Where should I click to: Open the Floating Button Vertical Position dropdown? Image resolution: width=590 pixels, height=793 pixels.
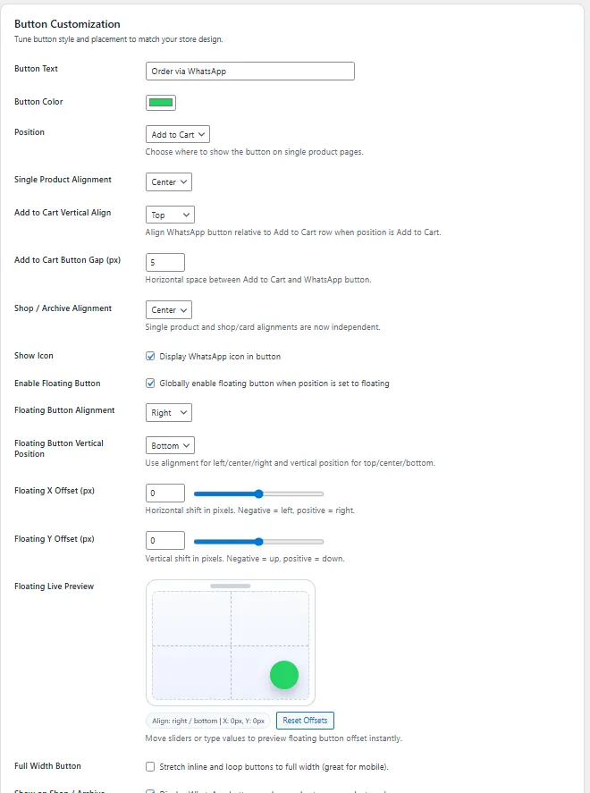[170, 445]
